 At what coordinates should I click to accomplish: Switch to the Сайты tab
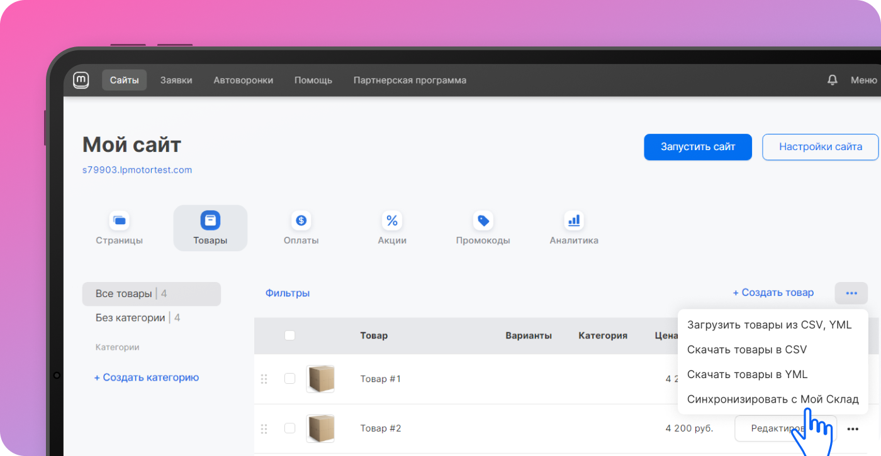[x=125, y=80]
